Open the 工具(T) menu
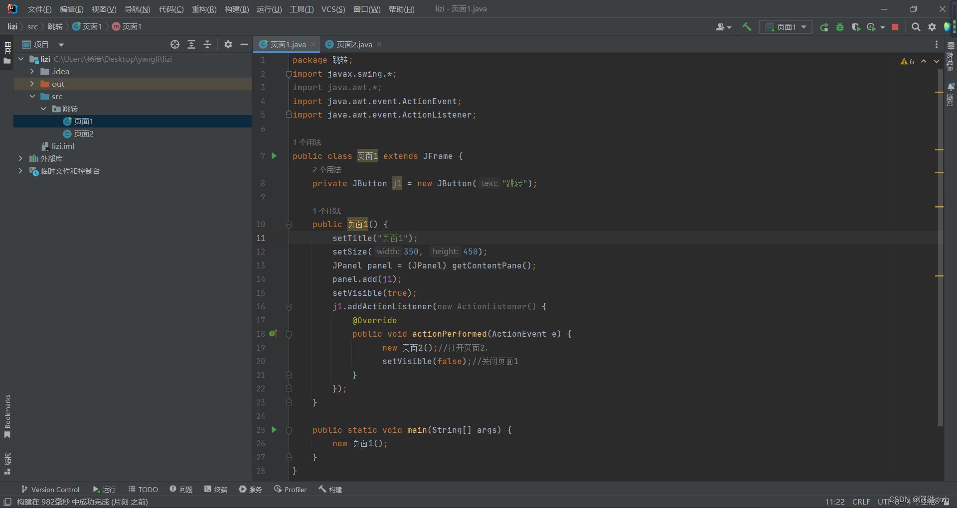 [302, 9]
